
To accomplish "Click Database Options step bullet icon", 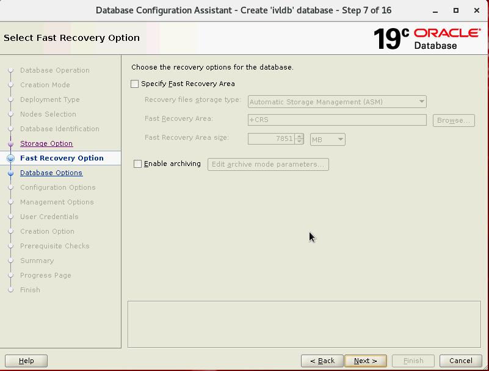I will (10, 173).
